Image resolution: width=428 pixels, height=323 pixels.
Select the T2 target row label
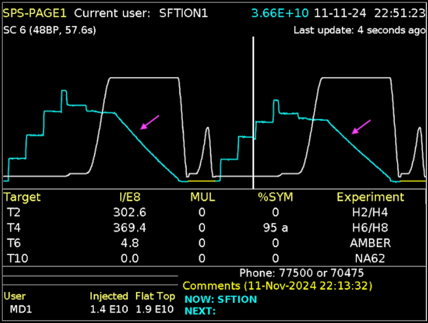click(14, 212)
